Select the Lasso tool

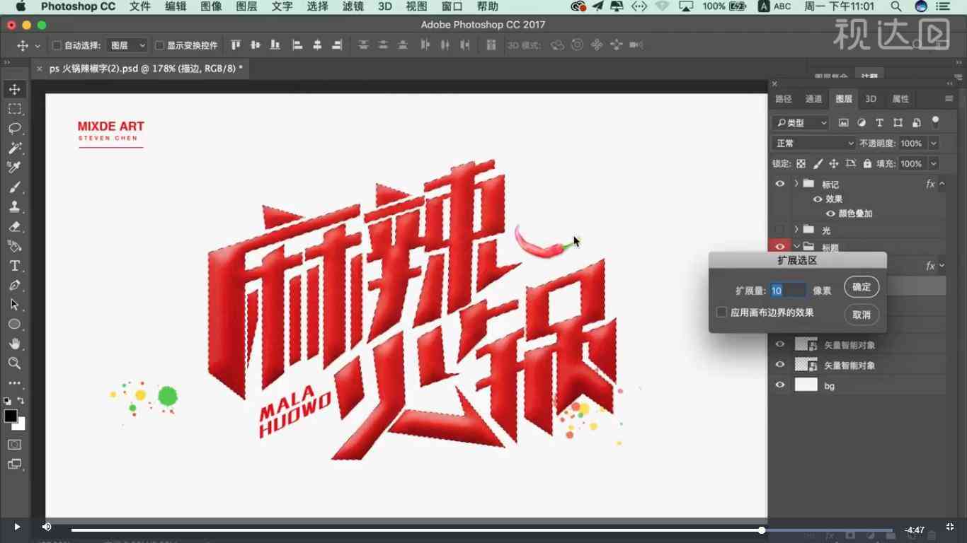(14, 129)
